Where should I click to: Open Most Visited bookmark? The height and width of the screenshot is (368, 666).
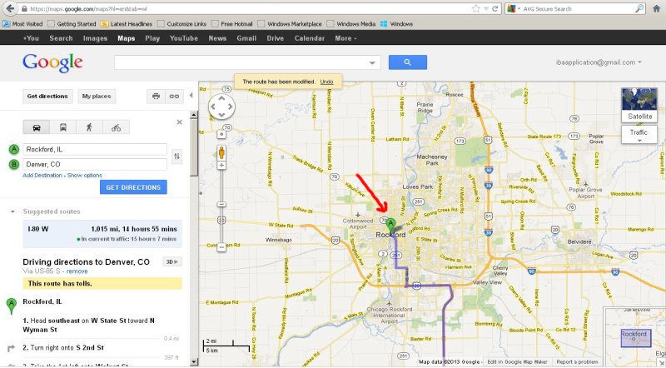[x=23, y=24]
